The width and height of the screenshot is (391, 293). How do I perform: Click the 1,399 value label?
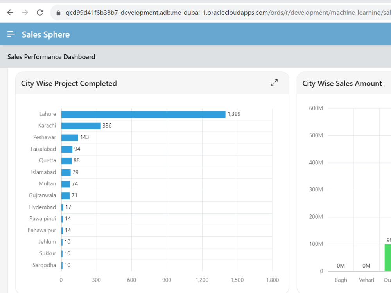pyautogui.click(x=234, y=114)
